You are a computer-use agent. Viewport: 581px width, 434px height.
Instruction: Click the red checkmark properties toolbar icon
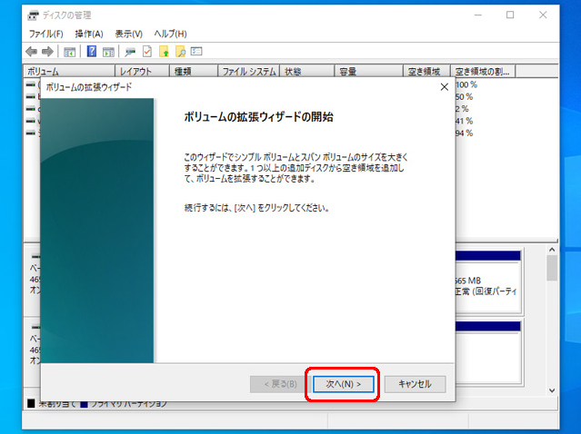pyautogui.click(x=147, y=52)
